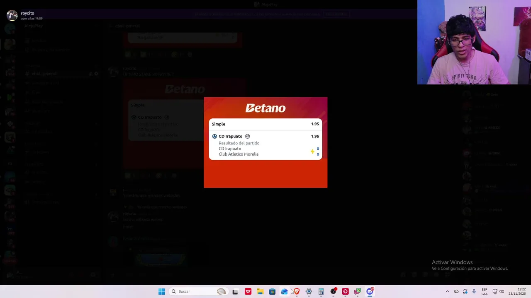Switch to OBS Studio on the taskbar
The width and height of the screenshot is (531, 298).
click(x=333, y=291)
